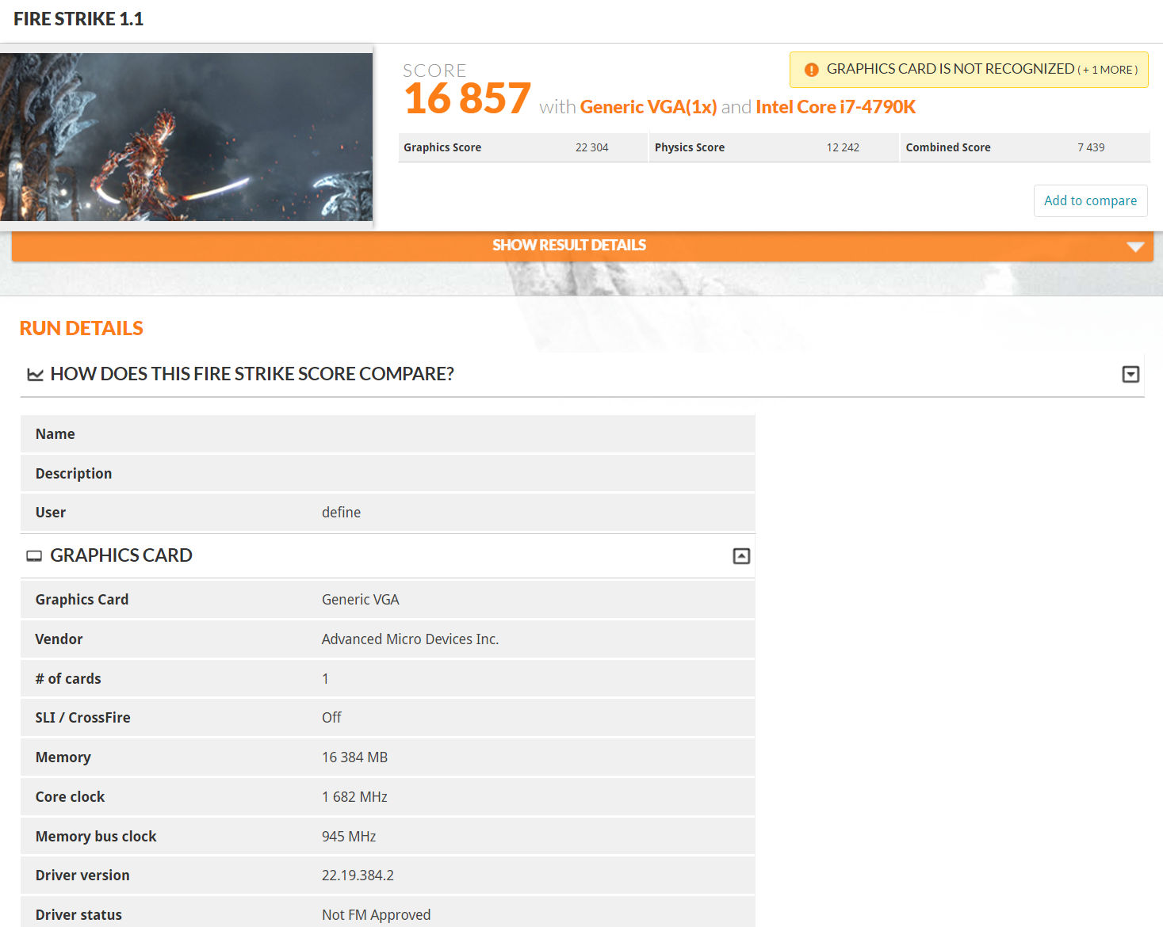Click the Physics Score value 12 242

(843, 147)
